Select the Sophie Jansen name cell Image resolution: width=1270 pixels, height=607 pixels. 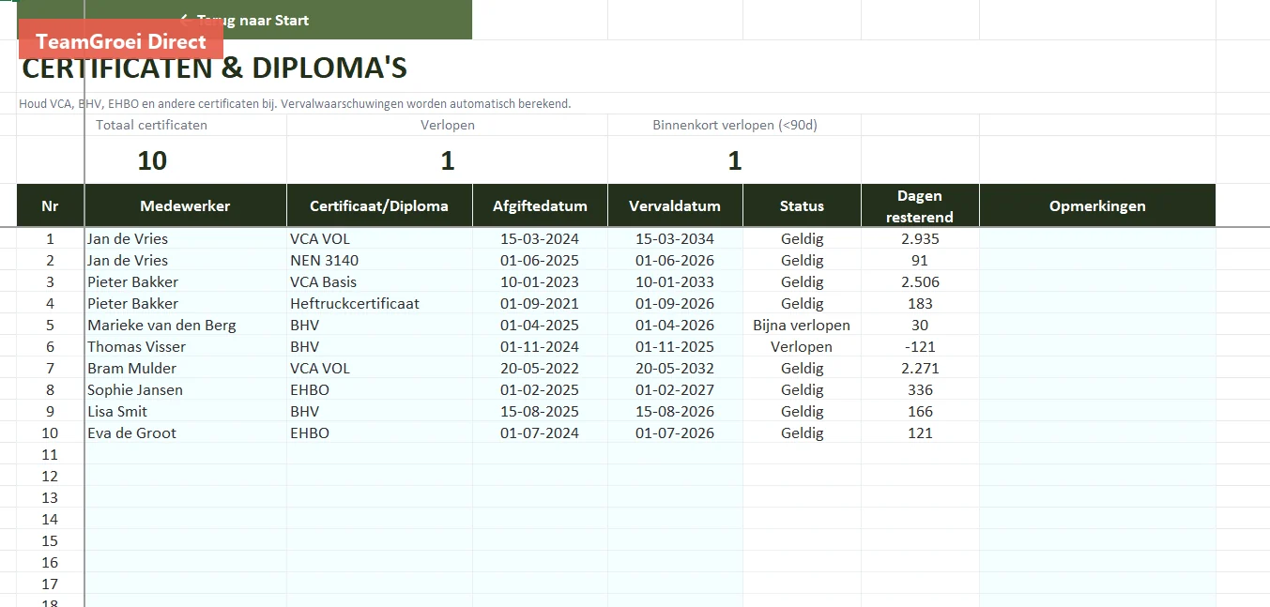[185, 389]
